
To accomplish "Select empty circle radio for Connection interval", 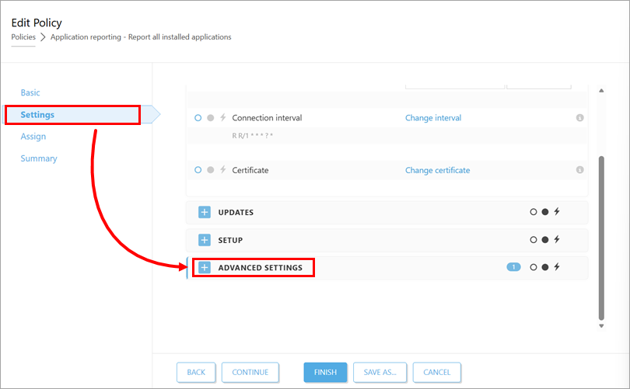I will [198, 118].
